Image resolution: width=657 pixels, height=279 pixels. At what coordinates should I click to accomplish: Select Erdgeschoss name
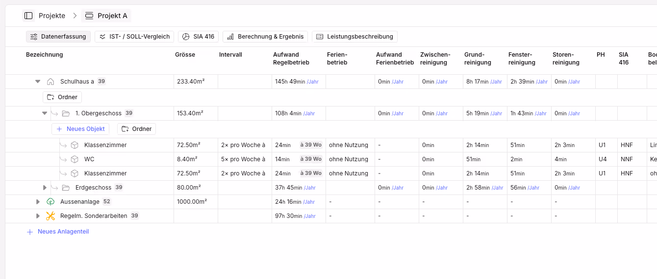(x=94, y=188)
